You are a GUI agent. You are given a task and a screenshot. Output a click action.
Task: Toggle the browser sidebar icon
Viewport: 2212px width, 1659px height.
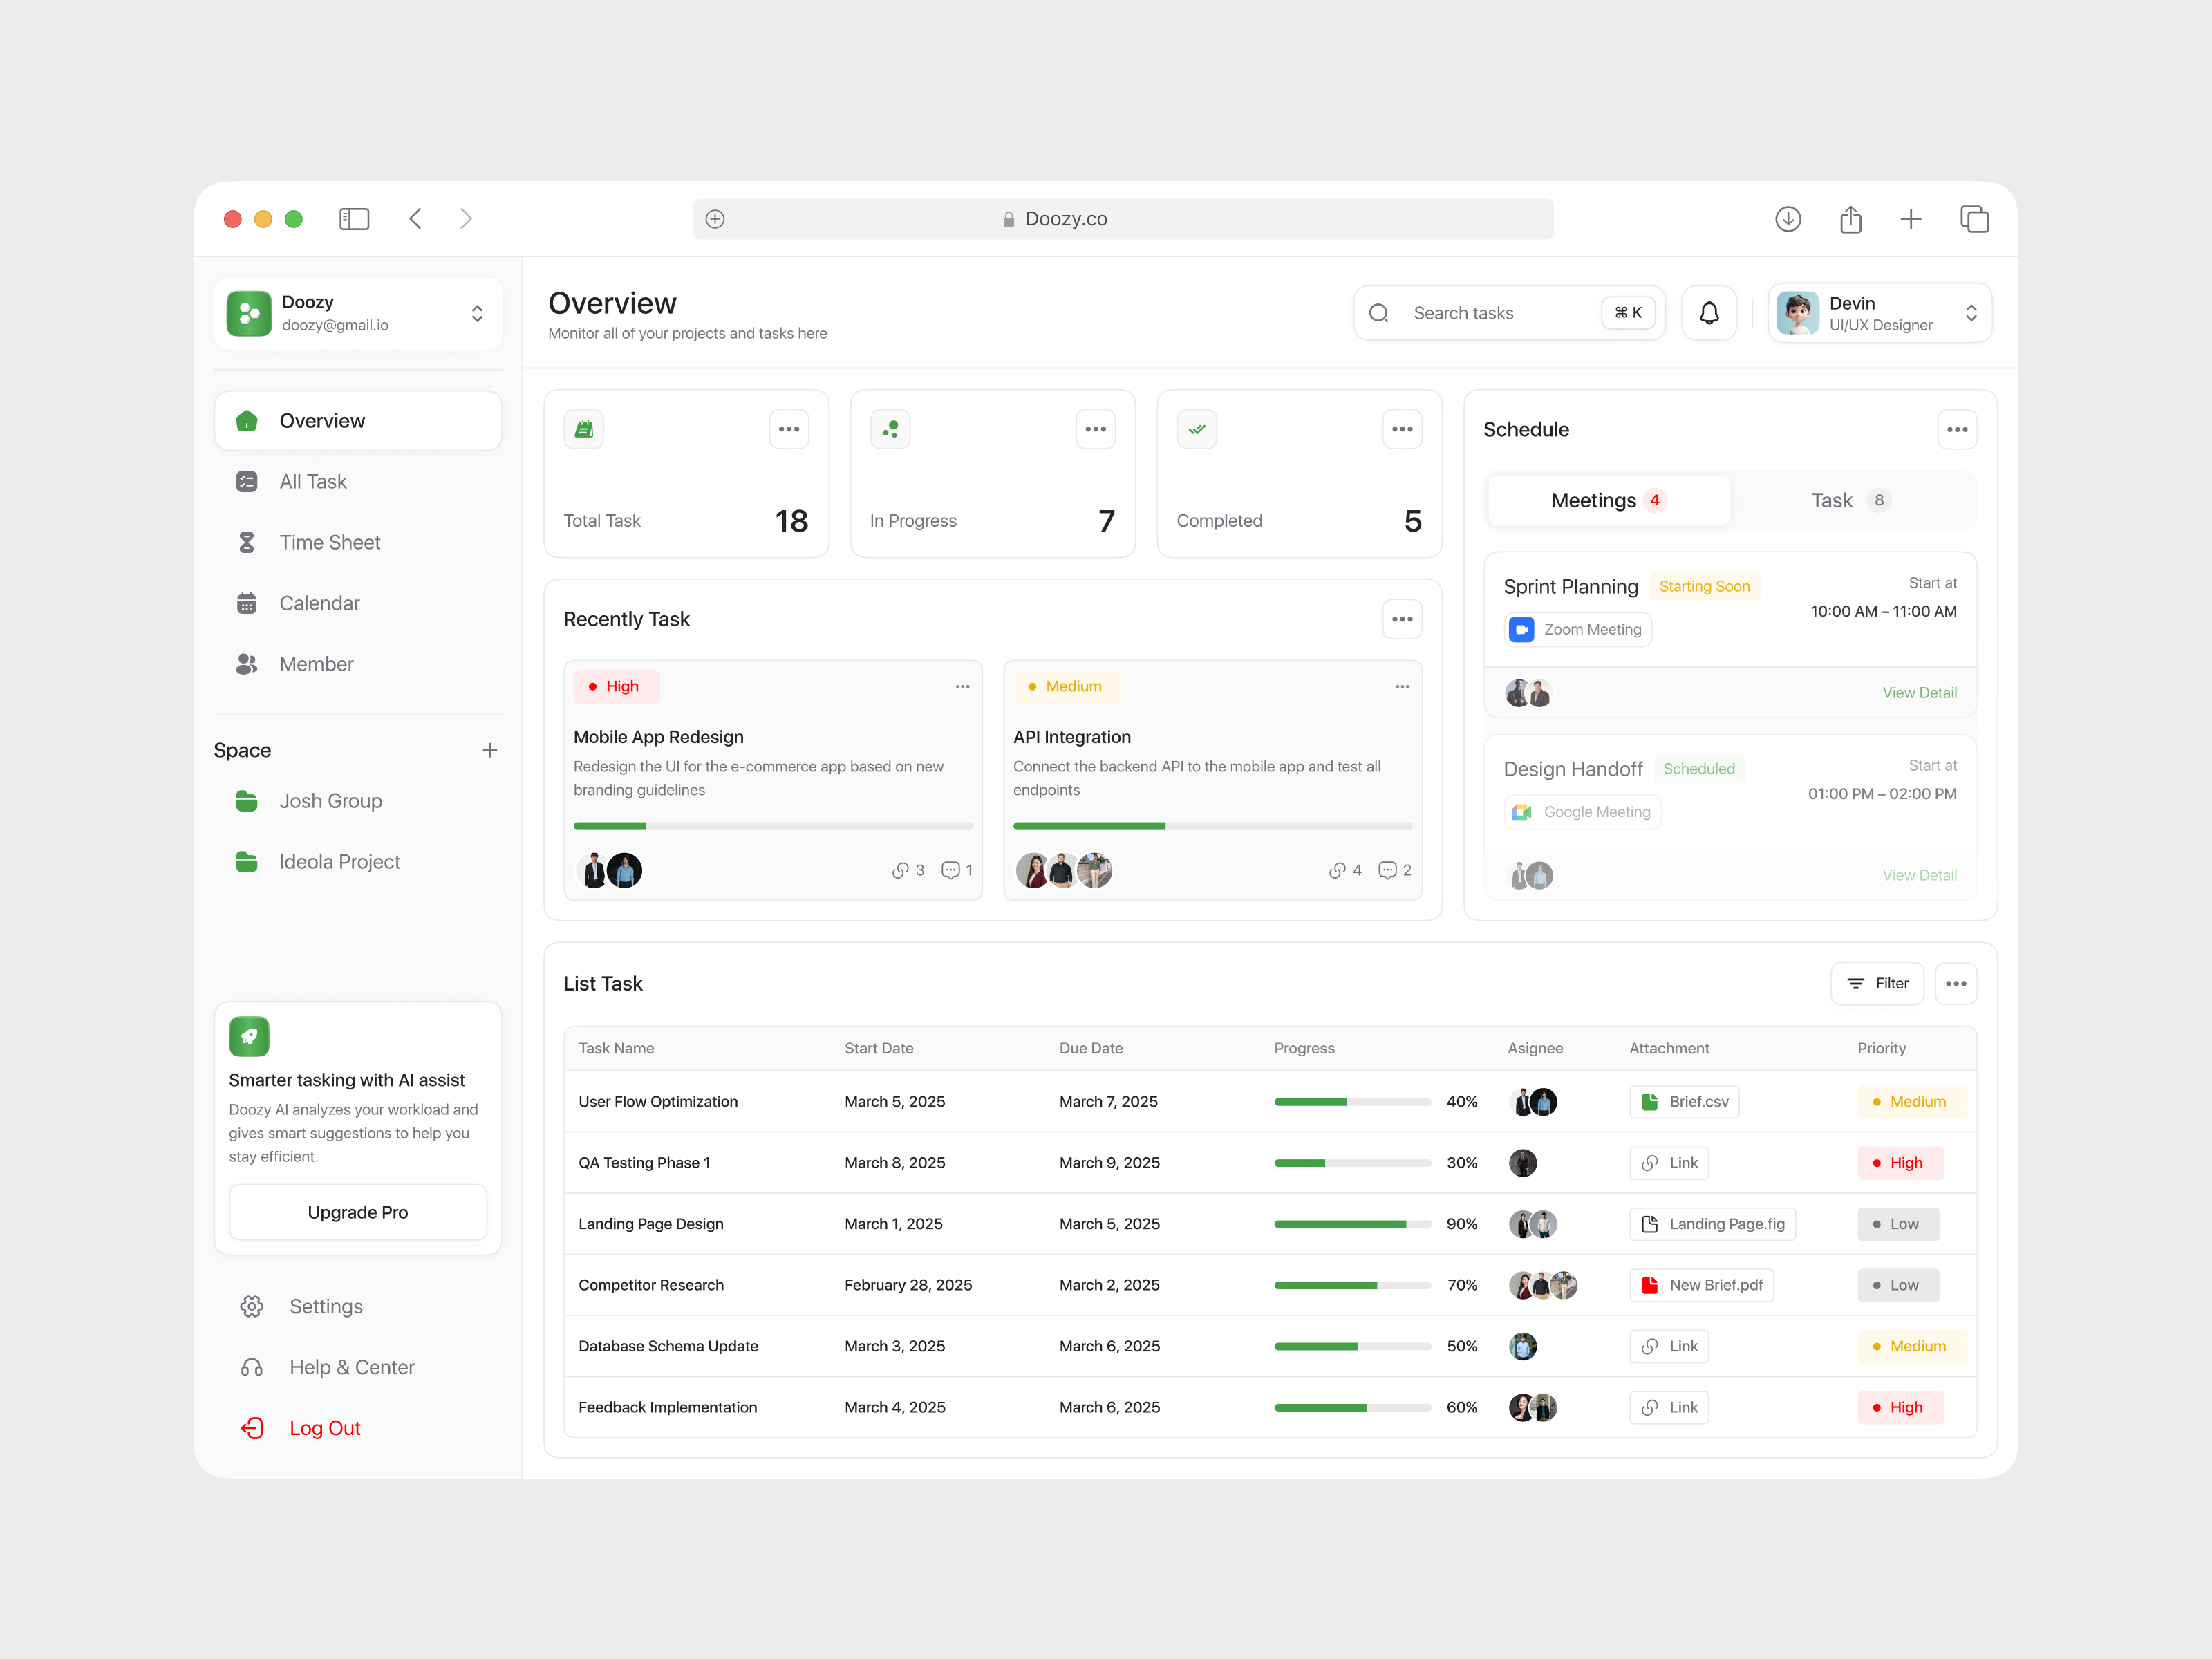354,218
